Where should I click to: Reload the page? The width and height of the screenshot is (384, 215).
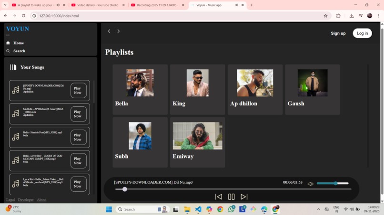tap(23, 16)
